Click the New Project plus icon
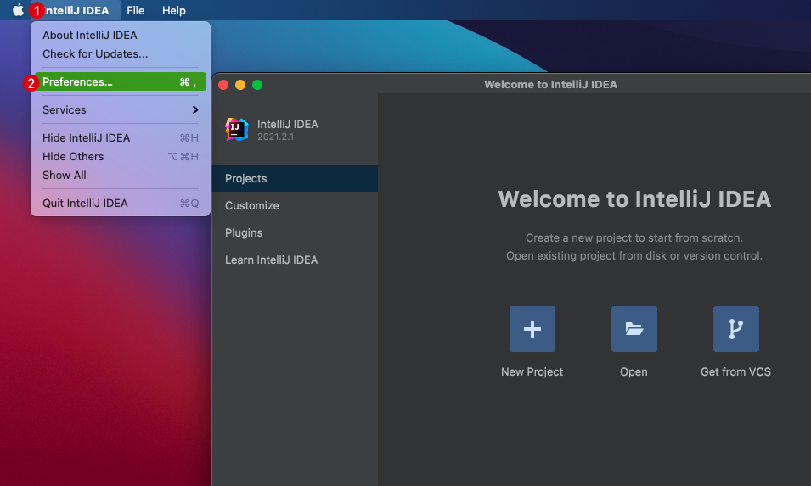The width and height of the screenshot is (811, 486). coord(532,329)
